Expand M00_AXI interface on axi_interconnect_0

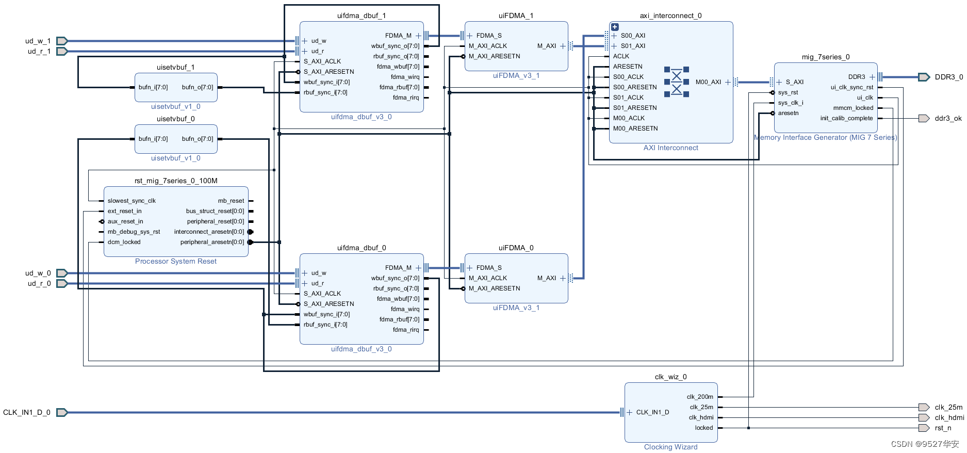pyautogui.click(x=728, y=82)
